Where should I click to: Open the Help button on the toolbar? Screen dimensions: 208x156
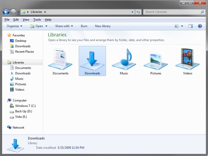[200, 26]
